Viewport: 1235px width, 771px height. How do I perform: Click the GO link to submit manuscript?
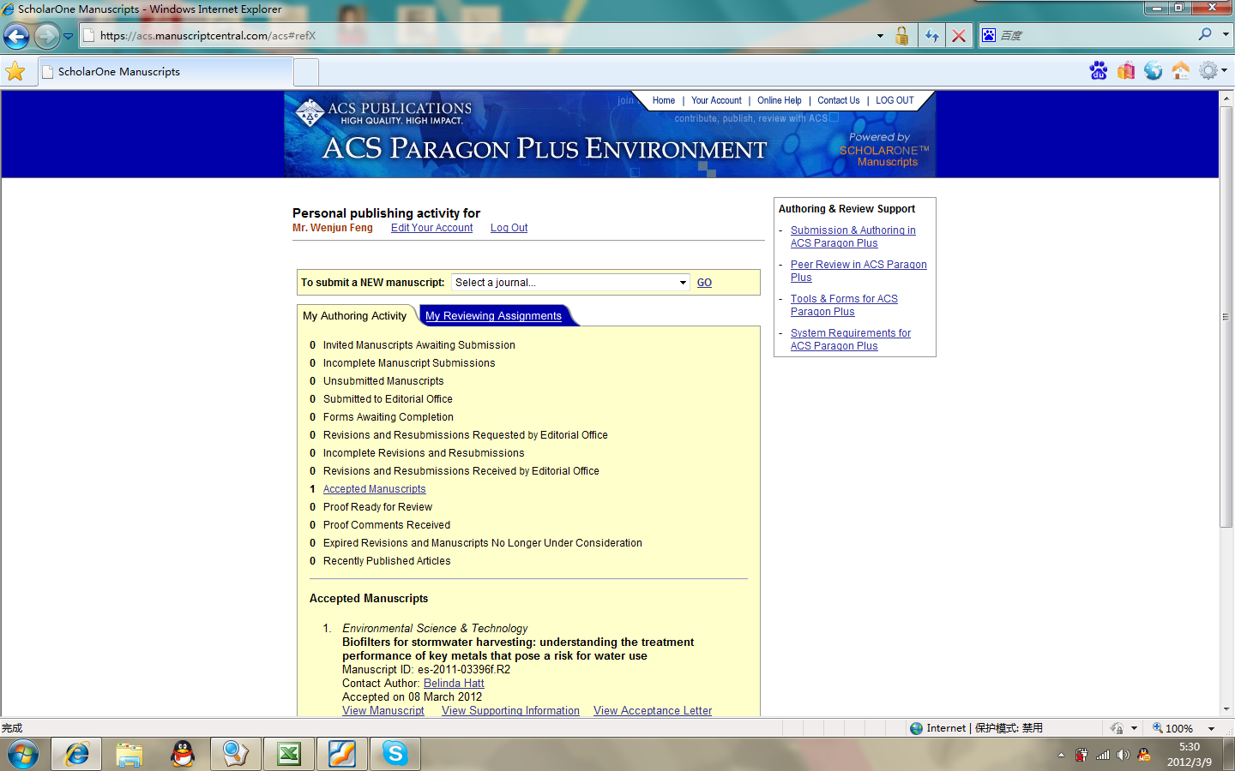[x=704, y=283]
